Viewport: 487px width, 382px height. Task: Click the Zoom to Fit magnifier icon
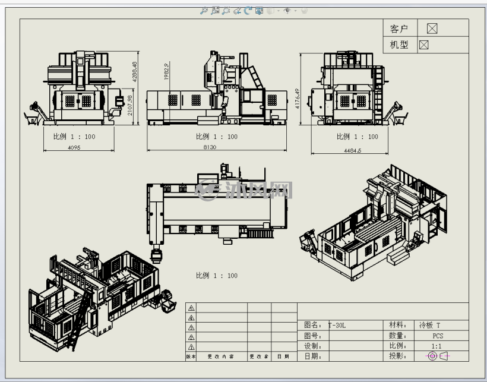[204, 11]
